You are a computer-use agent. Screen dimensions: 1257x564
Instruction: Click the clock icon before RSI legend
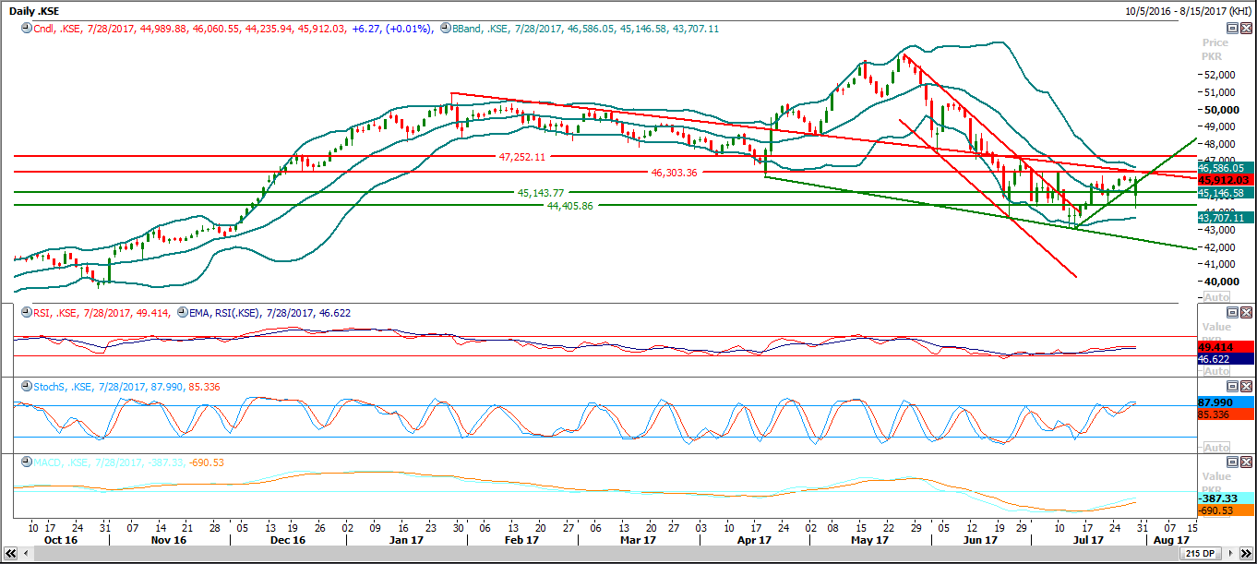click(x=26, y=313)
